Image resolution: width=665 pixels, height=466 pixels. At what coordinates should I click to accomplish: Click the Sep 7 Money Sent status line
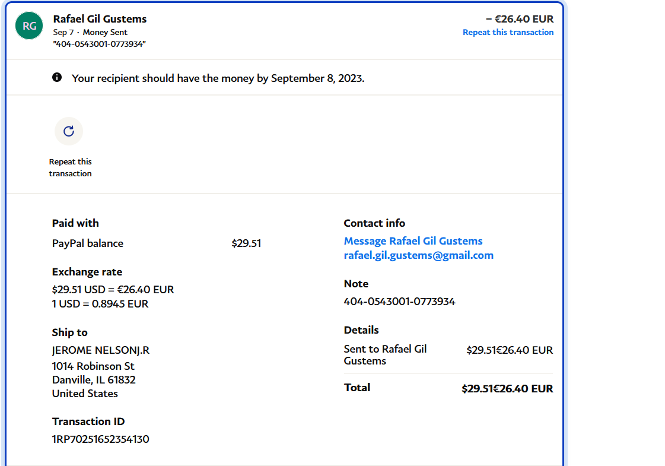(x=90, y=32)
